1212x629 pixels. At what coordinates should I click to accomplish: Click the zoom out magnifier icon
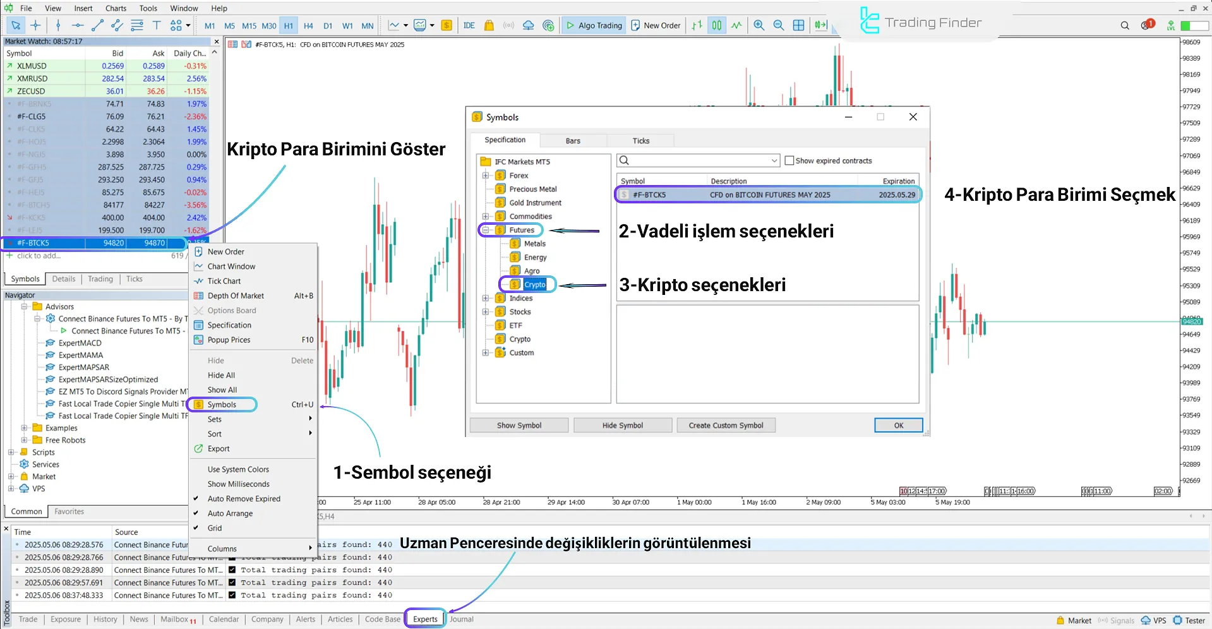click(x=779, y=25)
